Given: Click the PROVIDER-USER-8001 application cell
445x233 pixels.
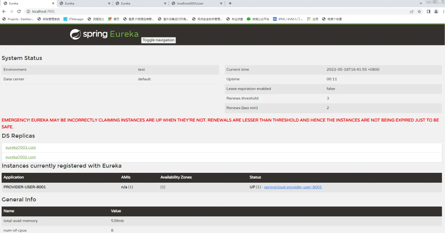Looking at the screenshot, I should point(25,187).
